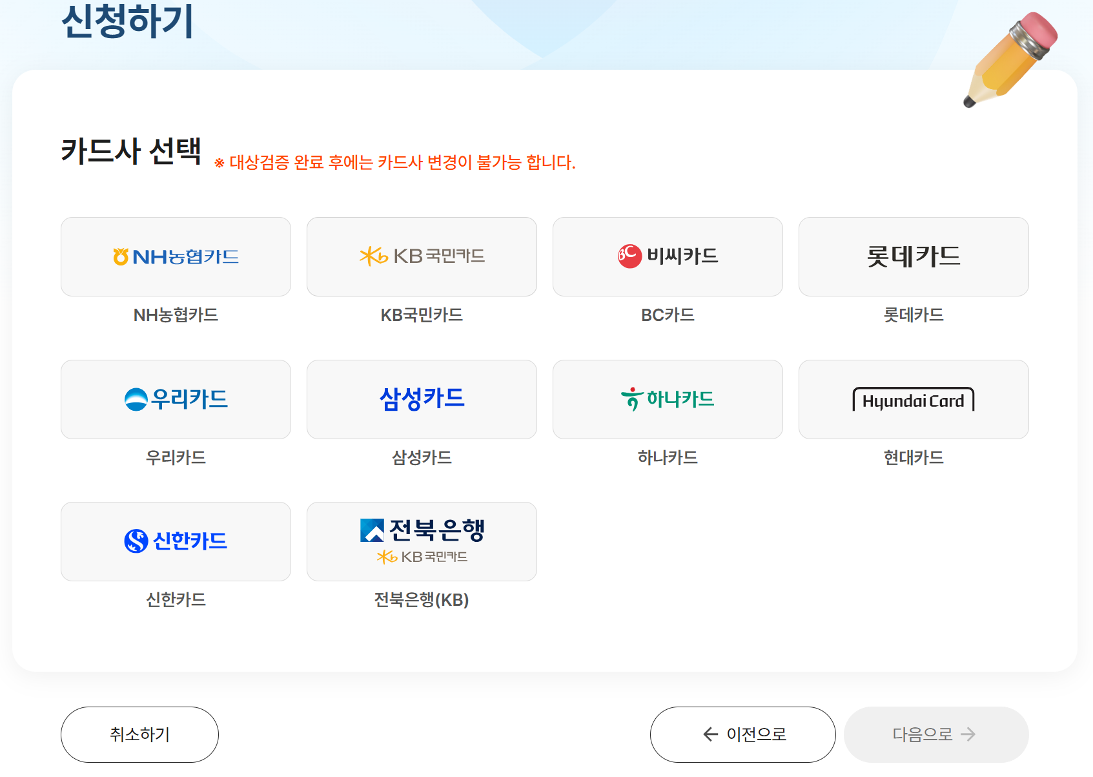Click the disabled 다음으로 button
This screenshot has width=1093, height=777.
(x=936, y=734)
